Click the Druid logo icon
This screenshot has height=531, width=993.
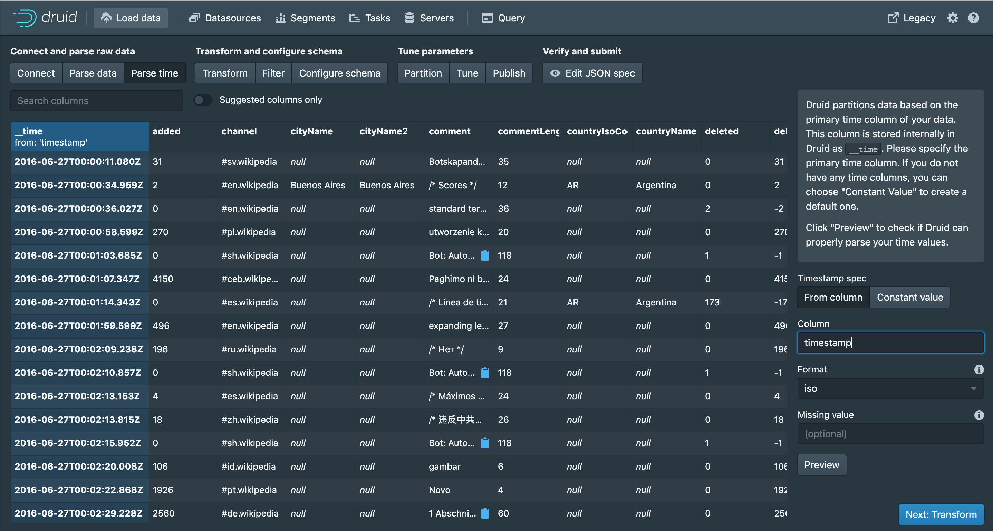pos(25,18)
